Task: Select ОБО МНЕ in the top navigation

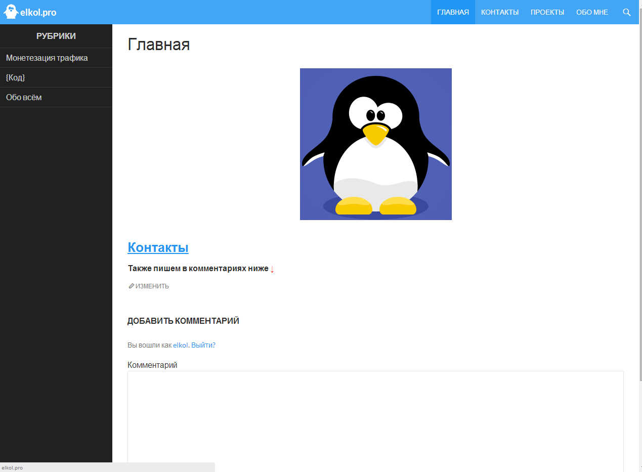Action: tap(592, 12)
